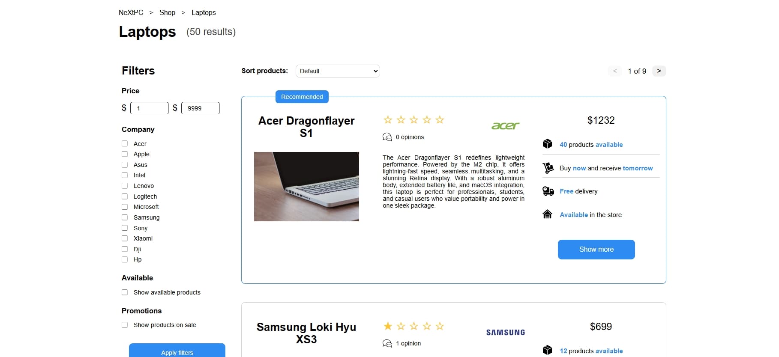The width and height of the screenshot is (779, 357).
Task: Click the third rating star on Samsung Loki Hyu
Action: pos(414,326)
